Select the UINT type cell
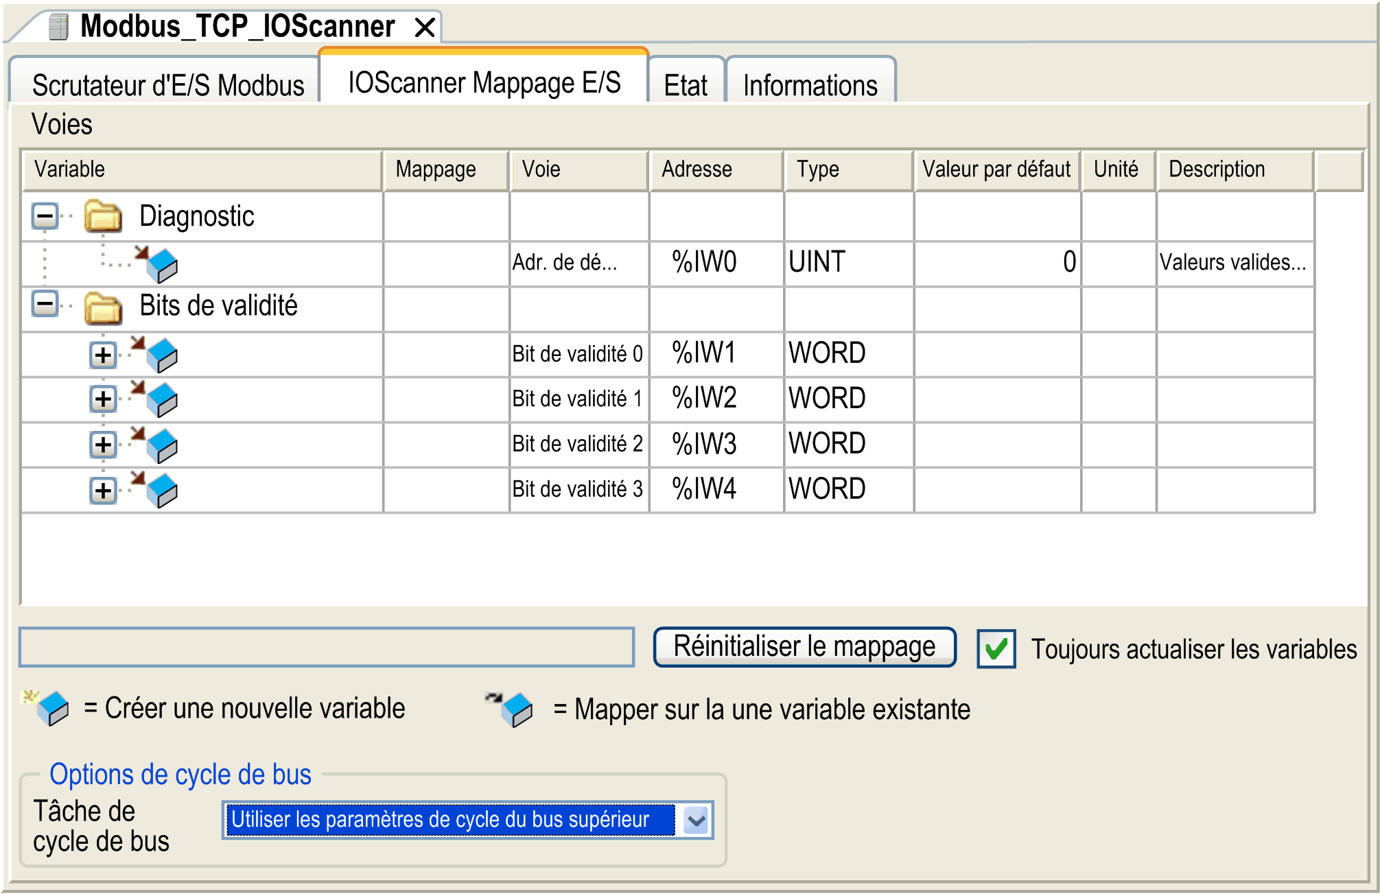The width and height of the screenshot is (1380, 894). [849, 263]
